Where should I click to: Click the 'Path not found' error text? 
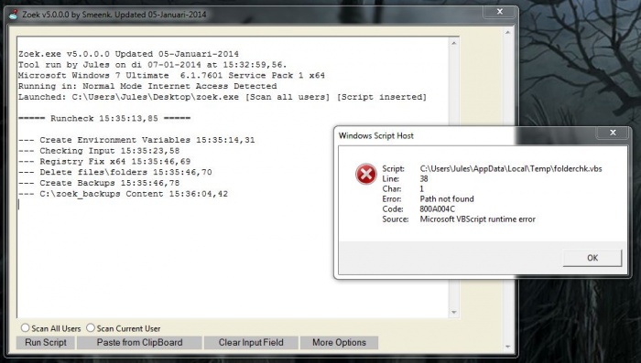tap(447, 198)
